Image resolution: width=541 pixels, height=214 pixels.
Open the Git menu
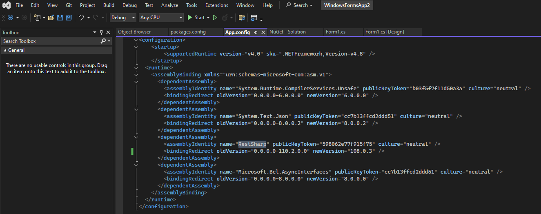tap(69, 5)
